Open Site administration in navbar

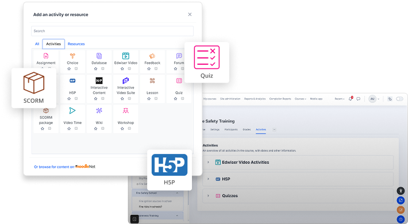[230, 99]
